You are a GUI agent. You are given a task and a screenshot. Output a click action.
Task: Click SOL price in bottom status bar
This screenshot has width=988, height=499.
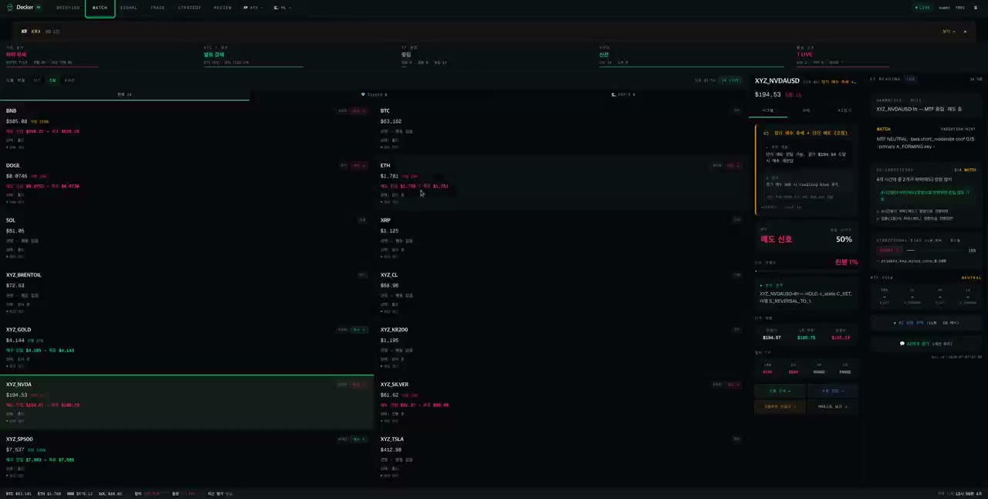tap(110, 494)
